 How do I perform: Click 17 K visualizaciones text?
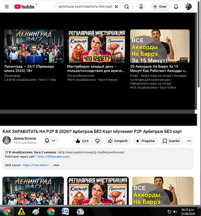click(19, 152)
